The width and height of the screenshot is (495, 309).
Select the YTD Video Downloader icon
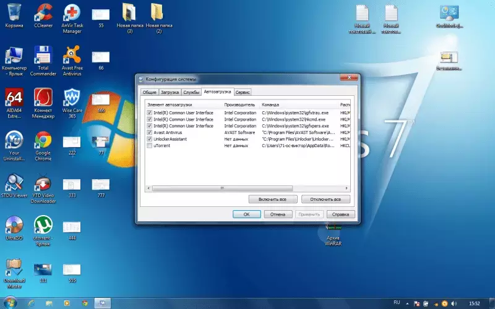click(43, 188)
